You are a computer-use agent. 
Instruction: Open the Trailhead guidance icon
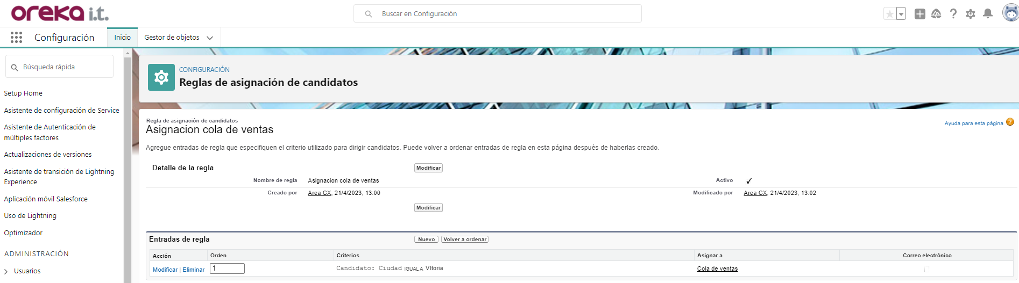click(x=936, y=14)
